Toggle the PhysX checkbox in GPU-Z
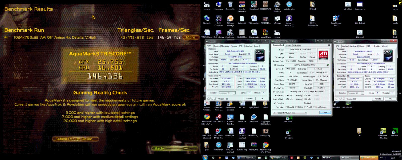Screen dimensions: 402x160 tap(305, 107)
